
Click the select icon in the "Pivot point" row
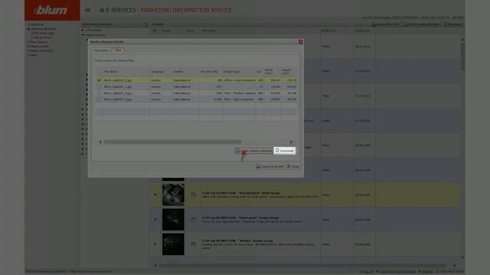tap(194, 219)
